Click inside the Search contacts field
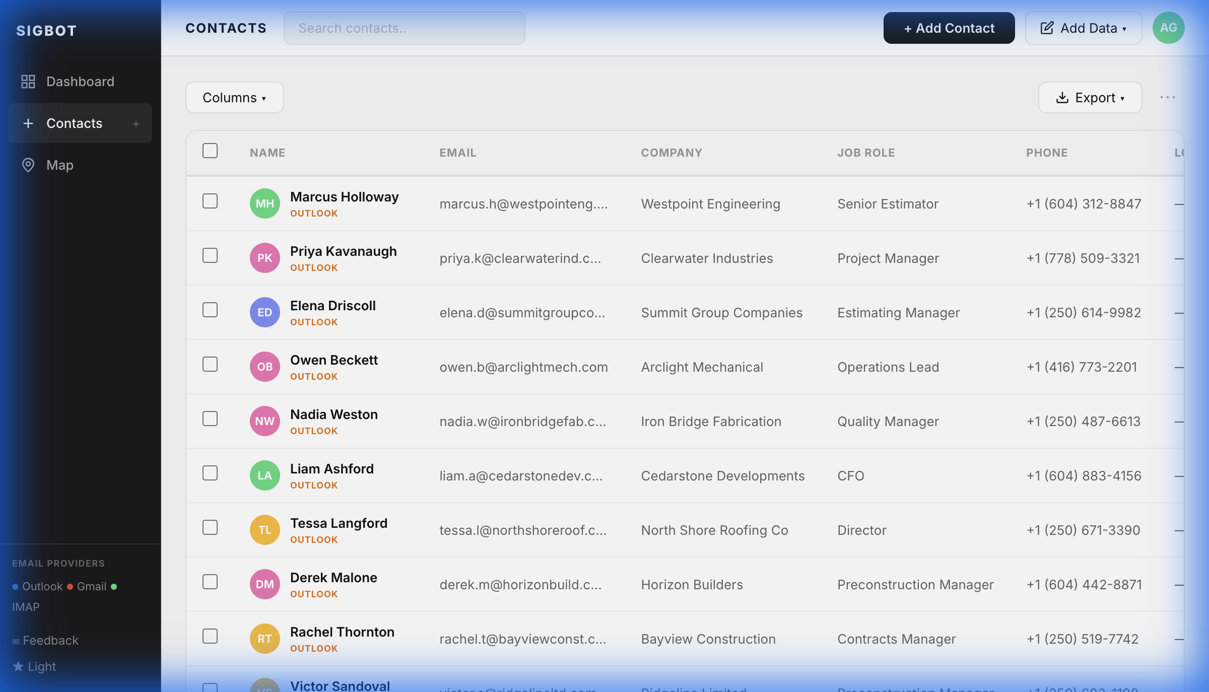The width and height of the screenshot is (1209, 692). pos(404,28)
